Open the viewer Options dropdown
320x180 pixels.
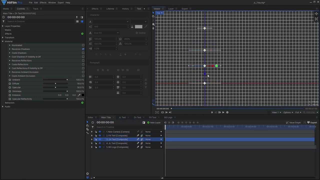[288, 112]
